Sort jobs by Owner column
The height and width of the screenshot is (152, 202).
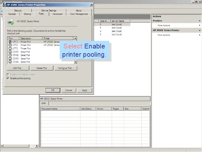pos(104,109)
